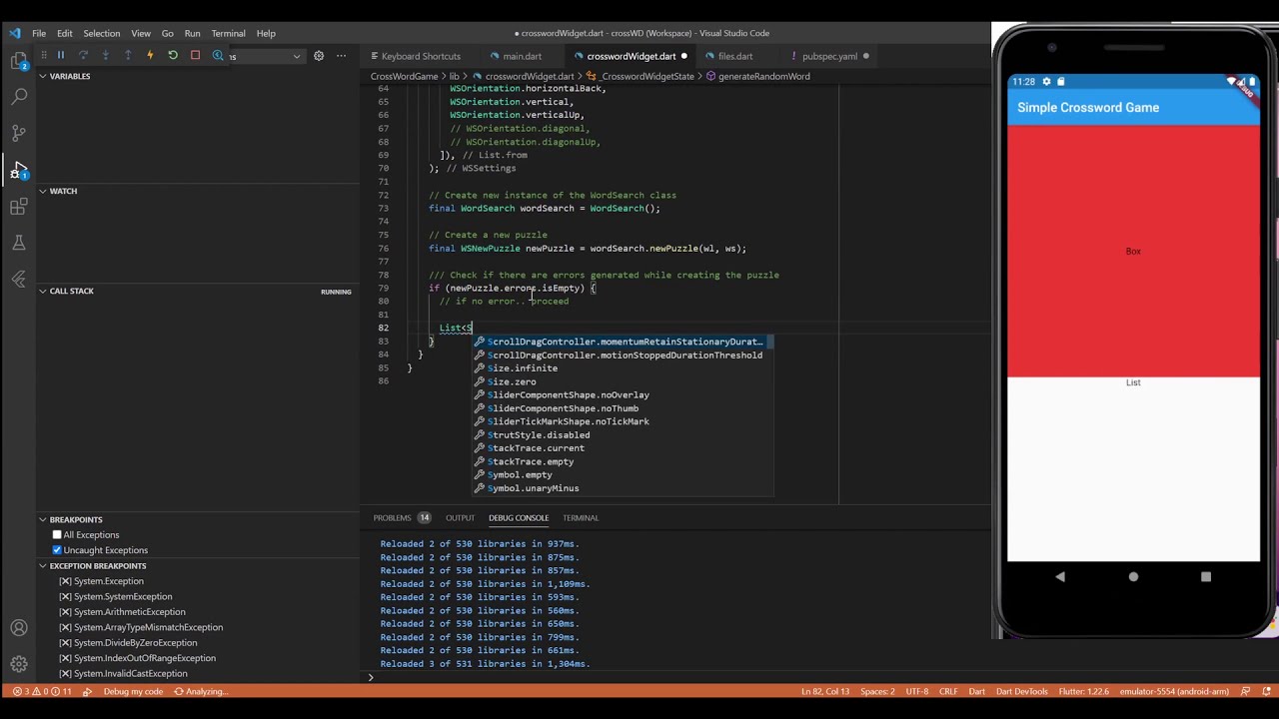Image resolution: width=1279 pixels, height=719 pixels.
Task: Open the Extensions view icon
Action: [x=19, y=207]
